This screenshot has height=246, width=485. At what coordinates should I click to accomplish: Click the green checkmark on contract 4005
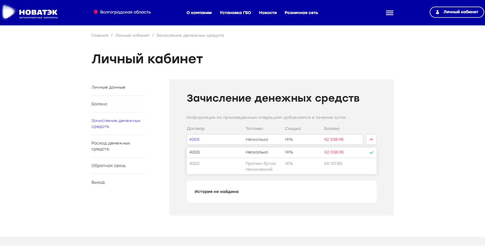(371, 152)
